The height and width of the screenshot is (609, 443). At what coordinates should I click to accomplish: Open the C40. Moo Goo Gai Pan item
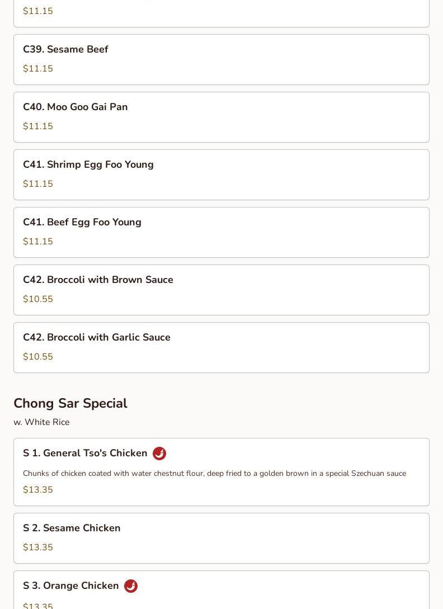pyautogui.click(x=76, y=107)
